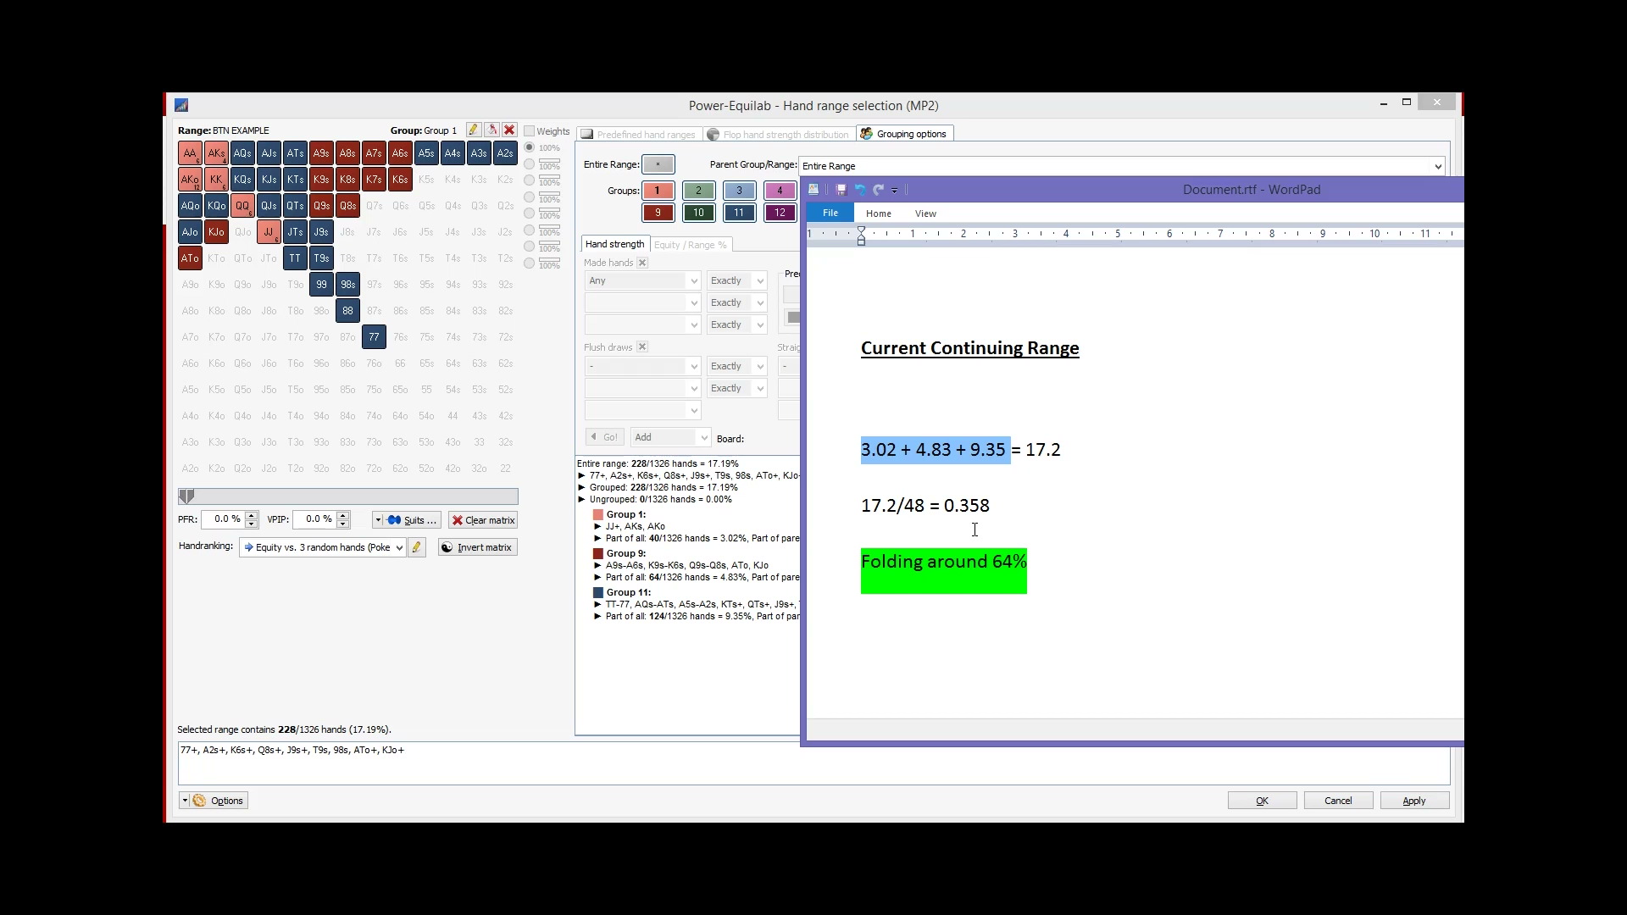This screenshot has height=915, width=1627.
Task: Open the Parent Group/Range dropdown
Action: (1438, 166)
